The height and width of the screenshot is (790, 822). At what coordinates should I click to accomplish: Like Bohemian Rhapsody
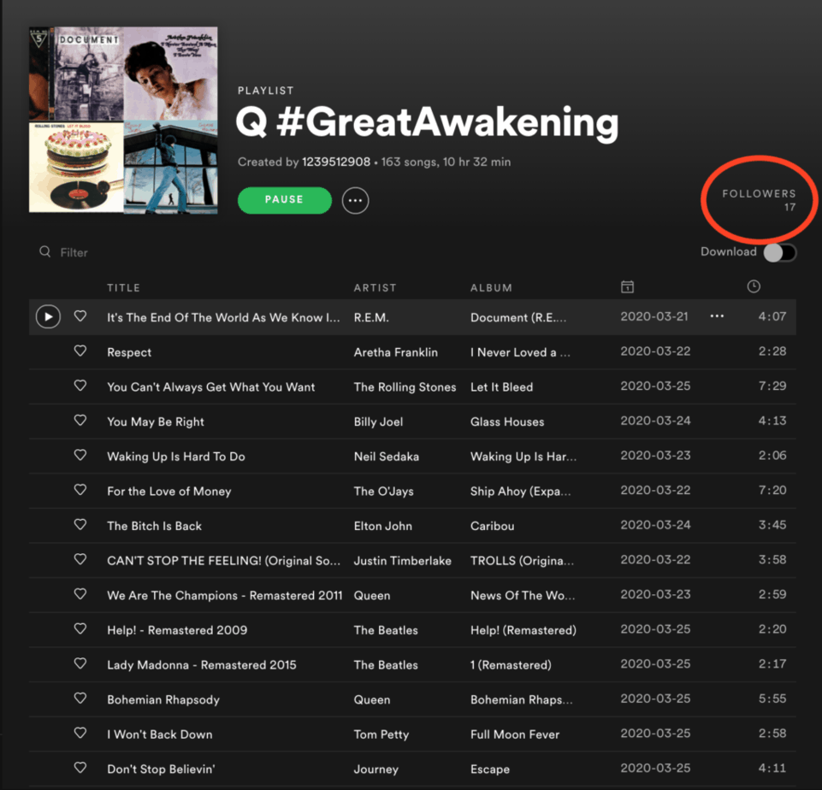[80, 699]
